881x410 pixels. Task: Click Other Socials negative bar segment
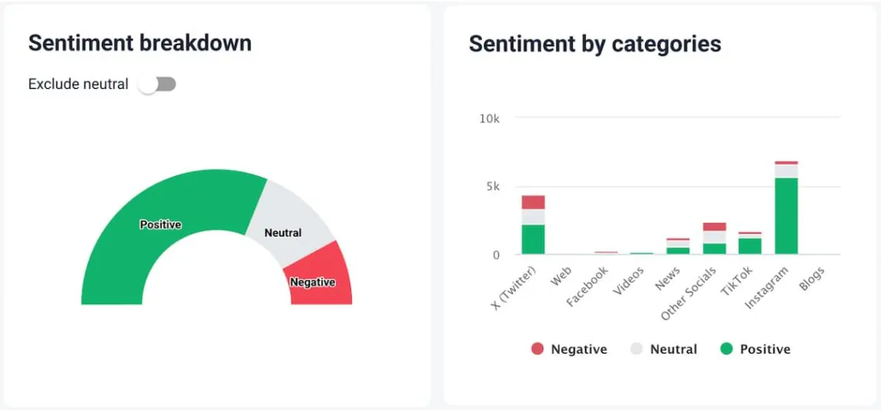click(714, 227)
